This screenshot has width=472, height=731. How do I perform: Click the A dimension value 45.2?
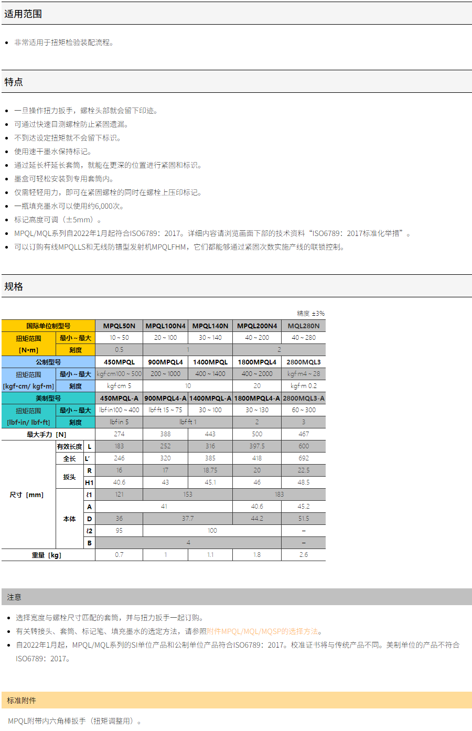point(304,507)
